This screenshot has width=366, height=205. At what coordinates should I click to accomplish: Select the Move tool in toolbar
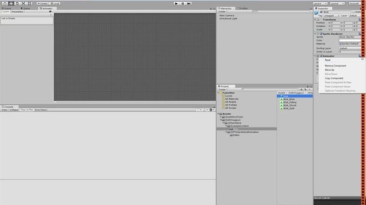pos(11,3)
